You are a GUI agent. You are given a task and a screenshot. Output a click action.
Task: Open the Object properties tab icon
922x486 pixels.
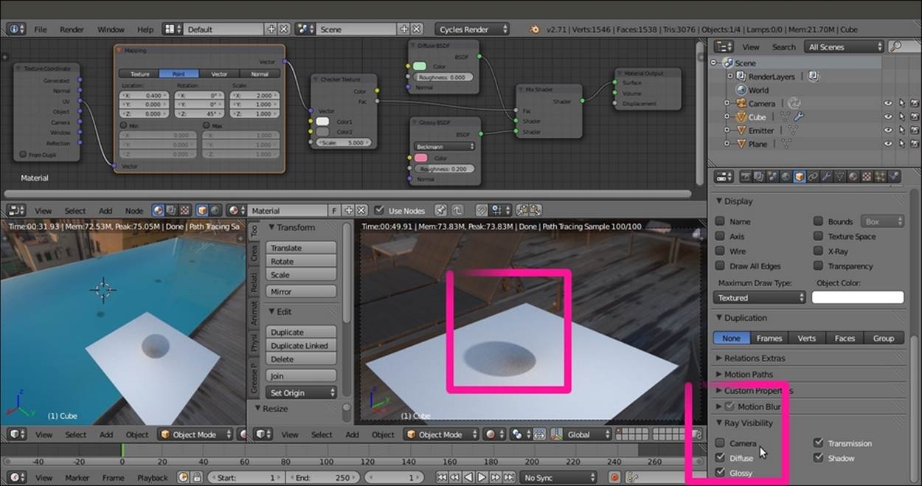pyautogui.click(x=799, y=177)
